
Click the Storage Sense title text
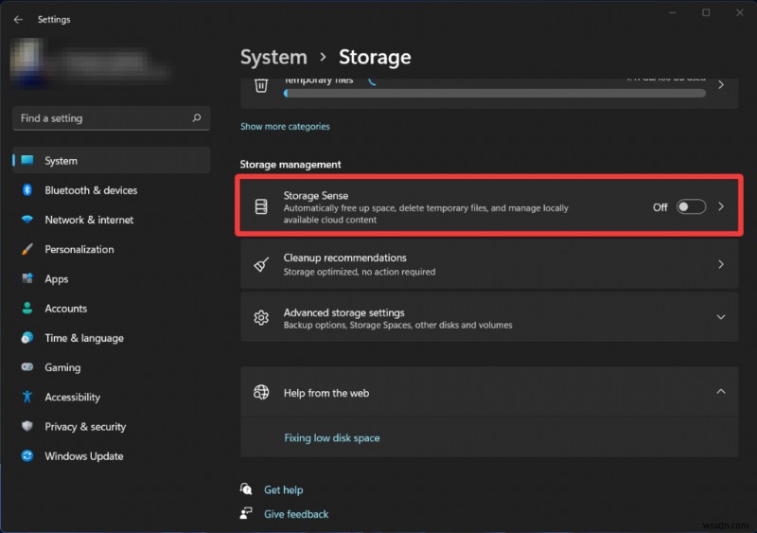[x=316, y=195]
